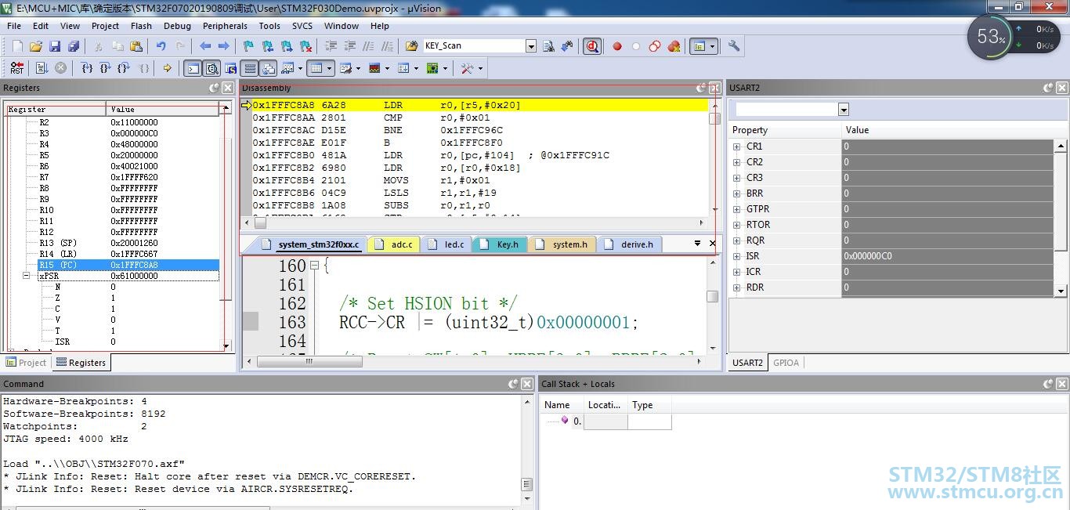This screenshot has height=510, width=1070.
Task: Open the USART2 panel filter dropdown
Action: pyautogui.click(x=844, y=110)
